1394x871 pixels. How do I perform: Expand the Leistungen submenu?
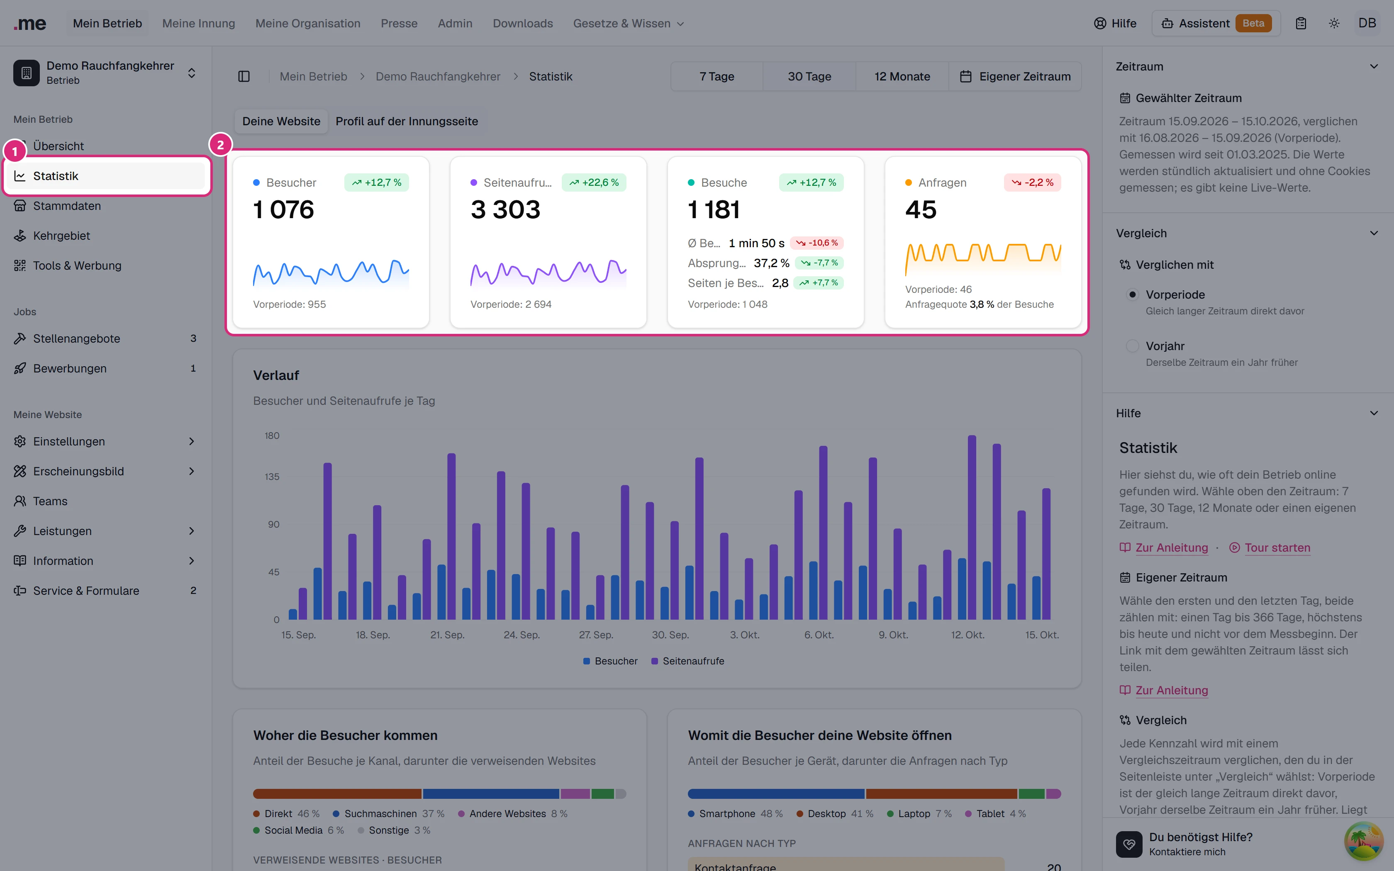coord(192,531)
